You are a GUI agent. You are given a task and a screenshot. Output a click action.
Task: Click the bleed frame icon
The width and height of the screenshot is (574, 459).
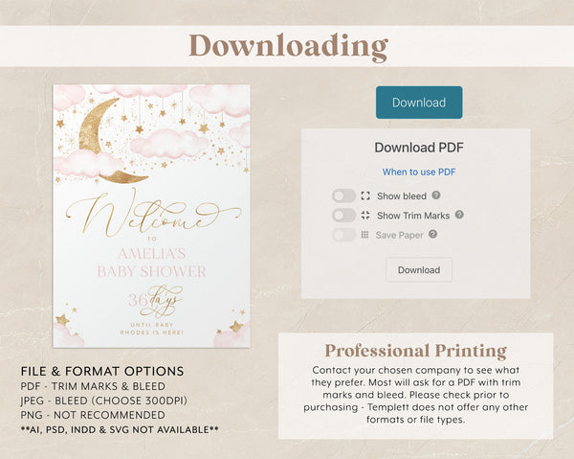click(x=365, y=195)
